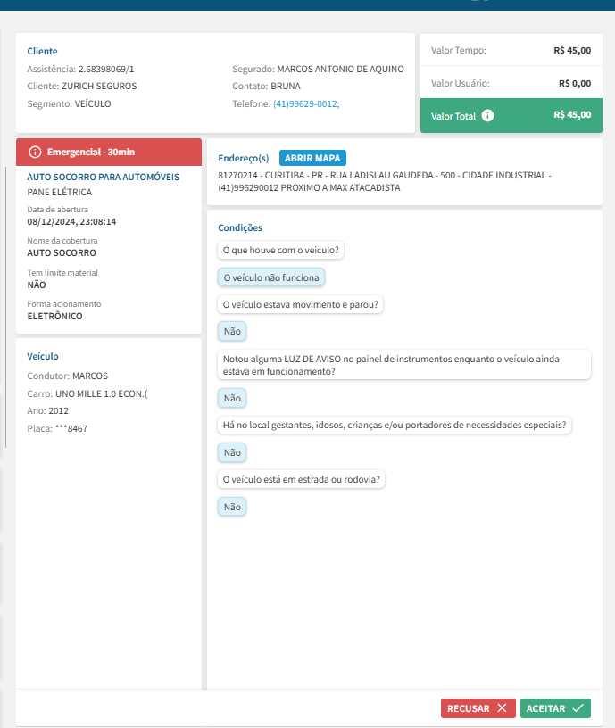Click the green Valor Total bar

coord(511,116)
